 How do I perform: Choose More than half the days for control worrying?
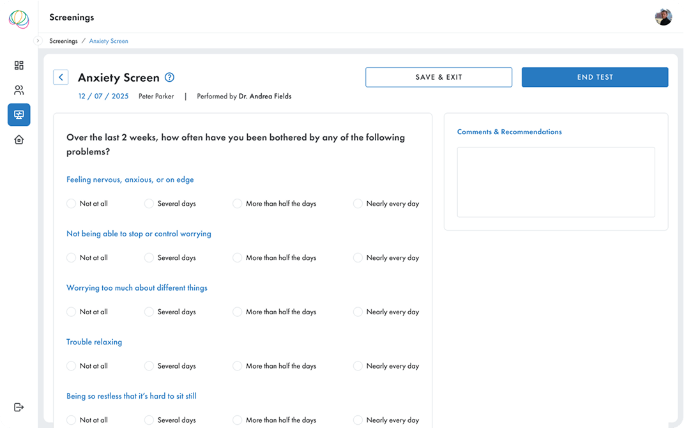click(x=238, y=257)
